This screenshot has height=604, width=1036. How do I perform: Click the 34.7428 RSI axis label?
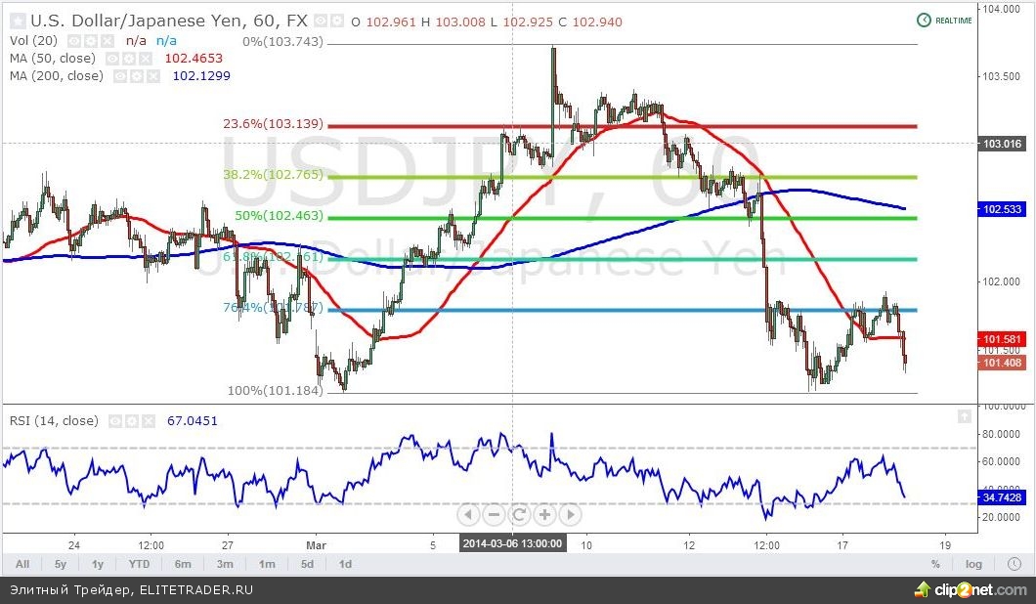1002,497
